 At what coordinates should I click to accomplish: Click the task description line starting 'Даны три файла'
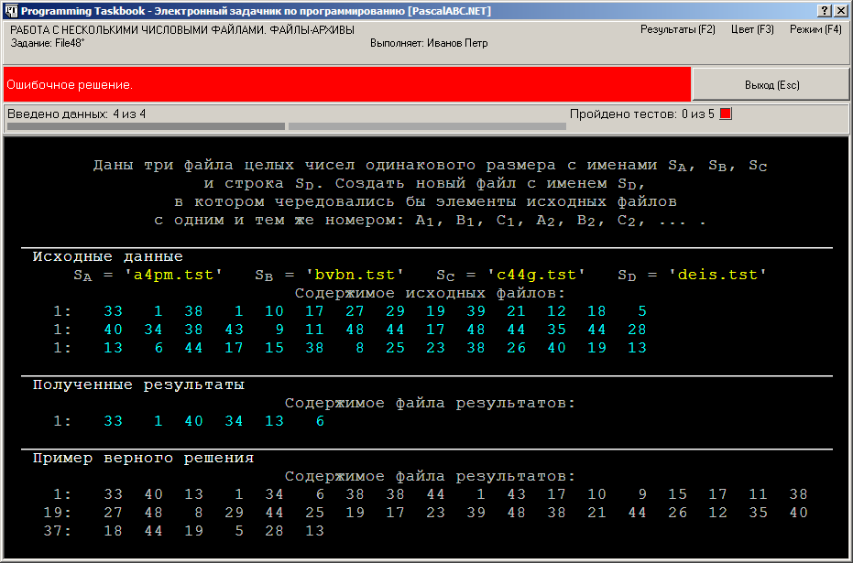(x=431, y=165)
